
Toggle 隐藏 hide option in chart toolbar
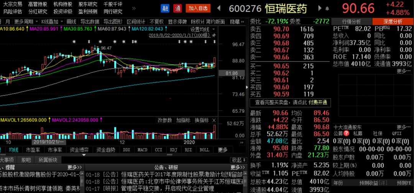(x=235, y=21)
